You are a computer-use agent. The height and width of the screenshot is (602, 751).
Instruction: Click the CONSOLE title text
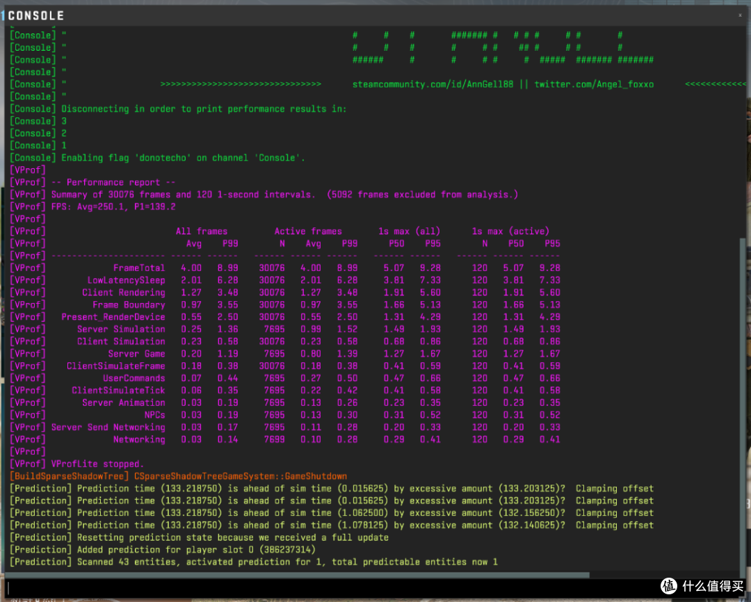[x=36, y=16]
